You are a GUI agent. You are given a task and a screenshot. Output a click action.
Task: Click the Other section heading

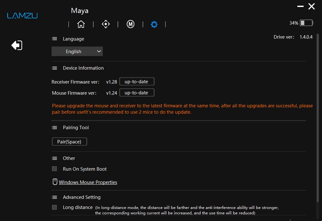coord(69,158)
